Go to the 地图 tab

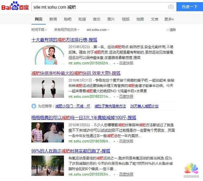tap(140, 19)
